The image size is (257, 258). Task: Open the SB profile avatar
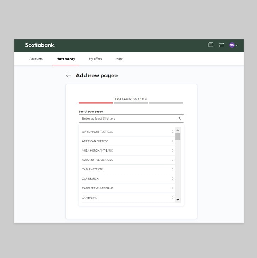click(232, 45)
